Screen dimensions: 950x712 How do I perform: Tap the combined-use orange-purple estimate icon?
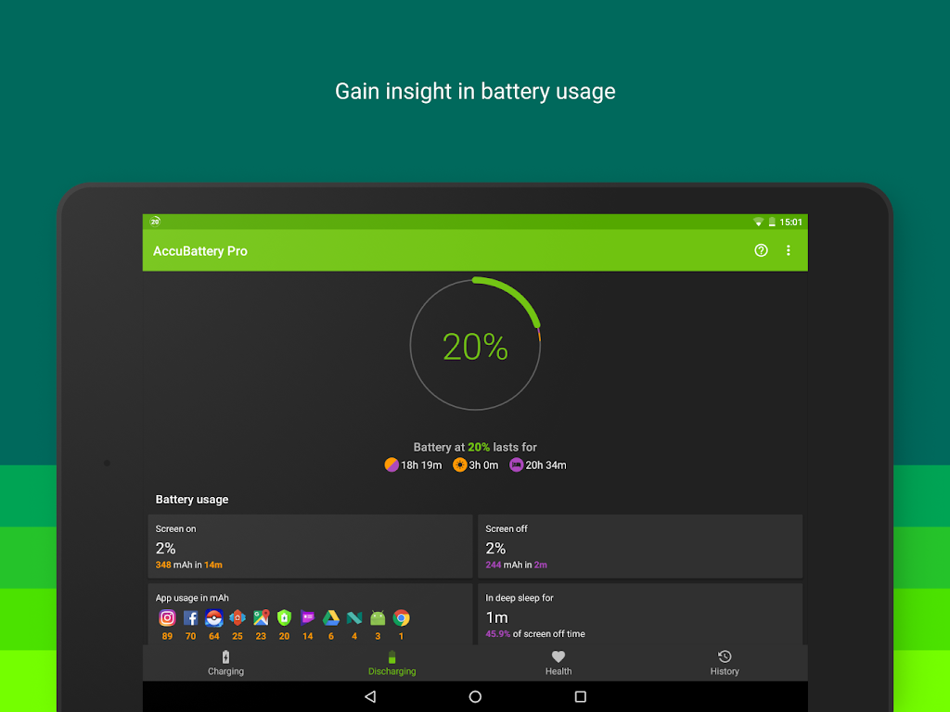click(x=392, y=465)
